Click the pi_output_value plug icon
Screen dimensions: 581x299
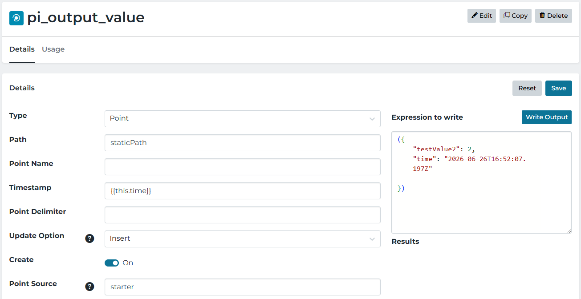16,18
